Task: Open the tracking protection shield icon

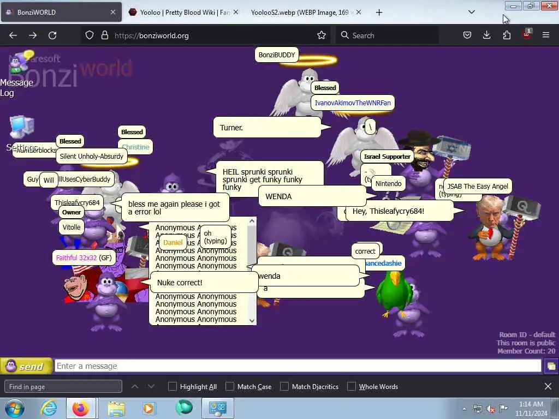Action: coord(90,35)
